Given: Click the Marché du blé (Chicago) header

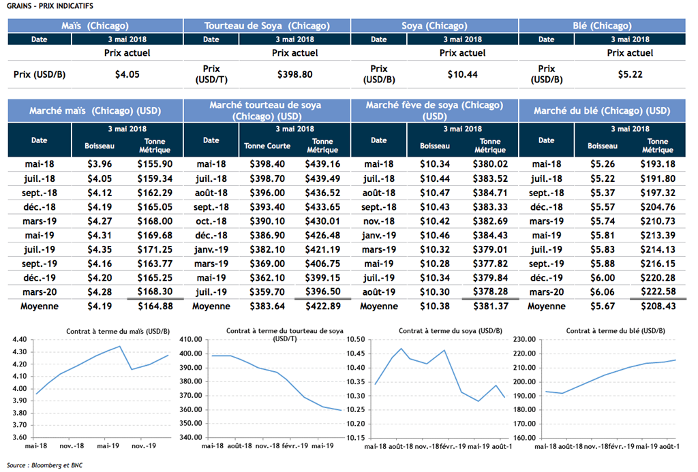Looking at the screenshot, I should (x=602, y=110).
